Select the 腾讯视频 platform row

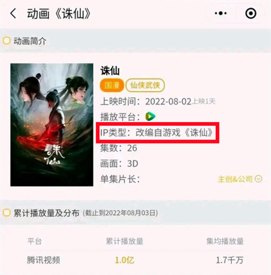(135, 260)
